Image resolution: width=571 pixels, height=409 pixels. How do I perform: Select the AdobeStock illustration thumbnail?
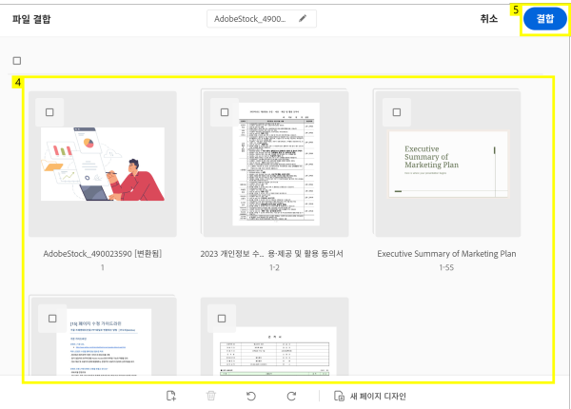[103, 164]
